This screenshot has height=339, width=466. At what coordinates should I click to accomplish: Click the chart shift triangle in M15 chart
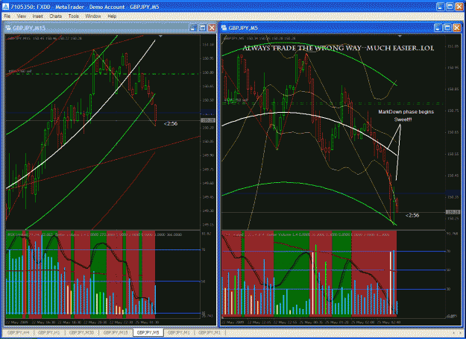[x=160, y=37]
